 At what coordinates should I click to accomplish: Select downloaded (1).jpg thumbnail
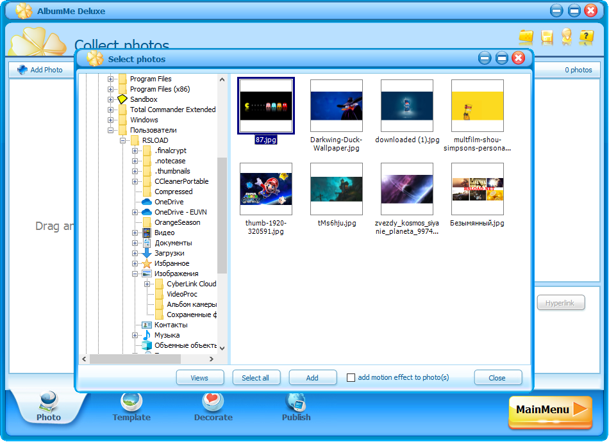(x=406, y=106)
